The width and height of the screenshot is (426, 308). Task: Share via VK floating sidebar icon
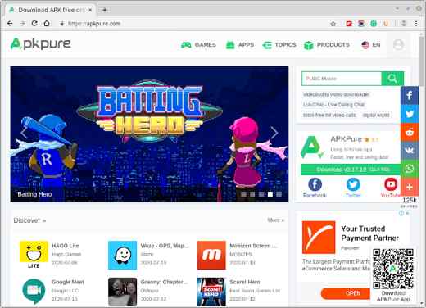coord(410,151)
